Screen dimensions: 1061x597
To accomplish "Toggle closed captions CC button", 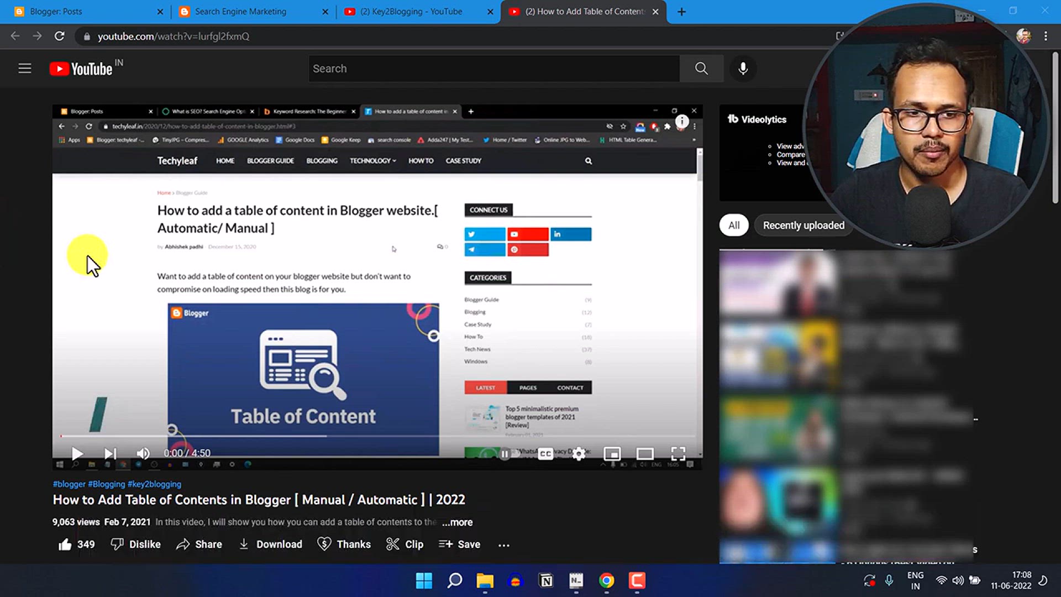I will [x=545, y=454].
